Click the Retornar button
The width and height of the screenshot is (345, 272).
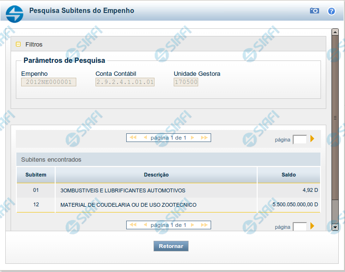171,246
